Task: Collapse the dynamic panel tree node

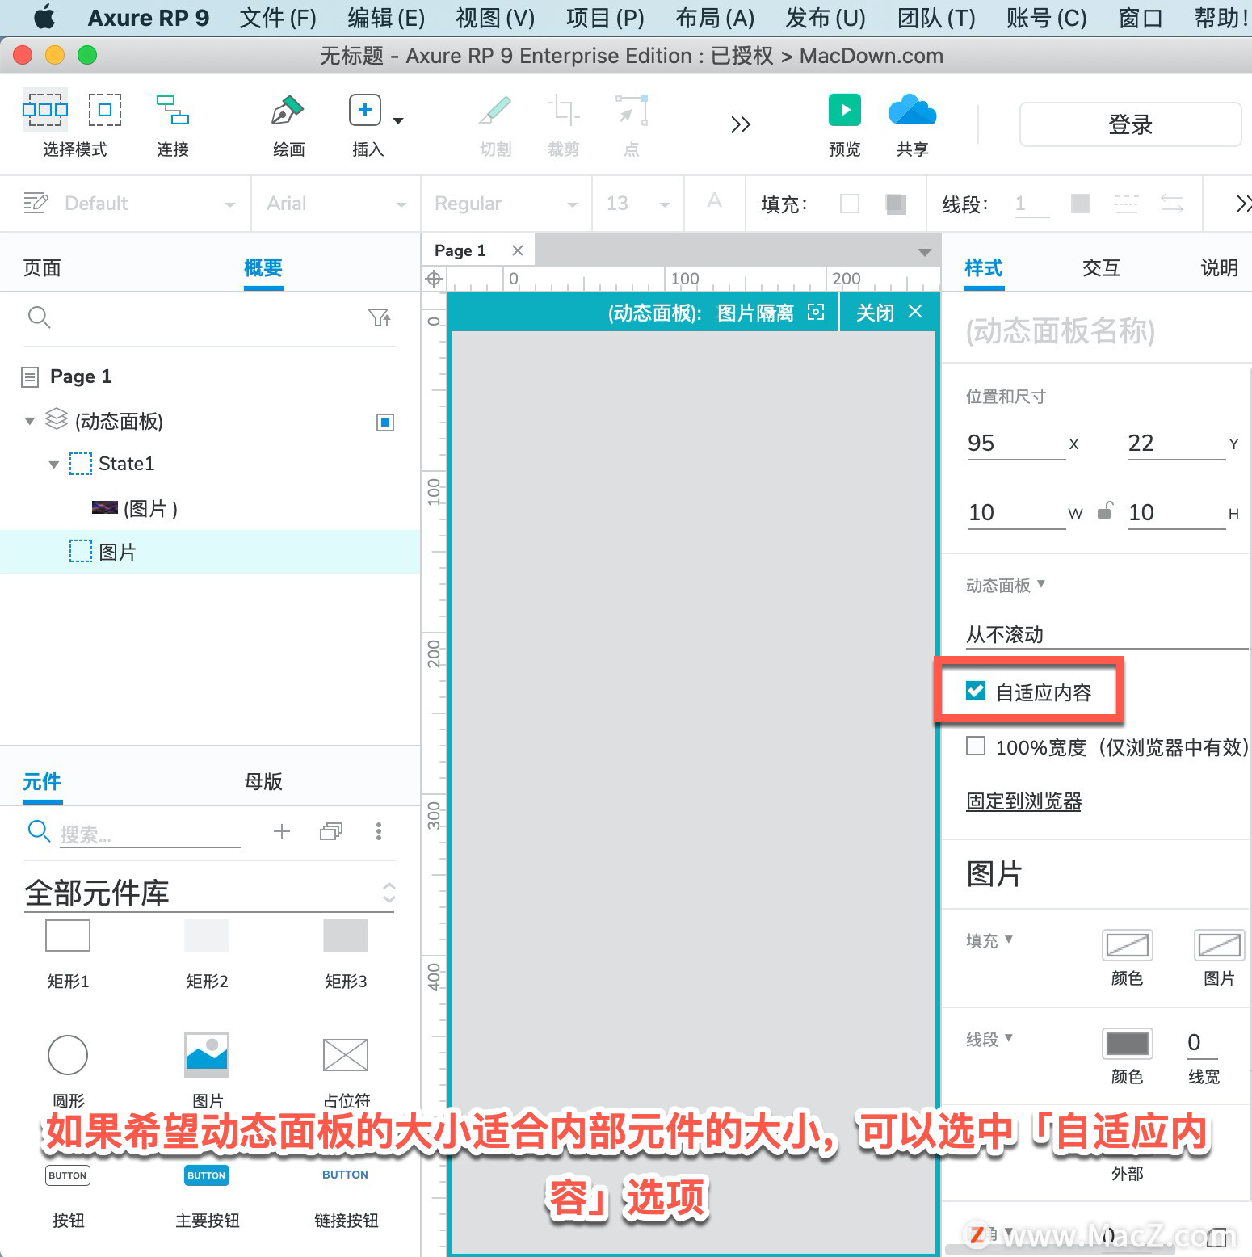Action: pyautogui.click(x=30, y=421)
